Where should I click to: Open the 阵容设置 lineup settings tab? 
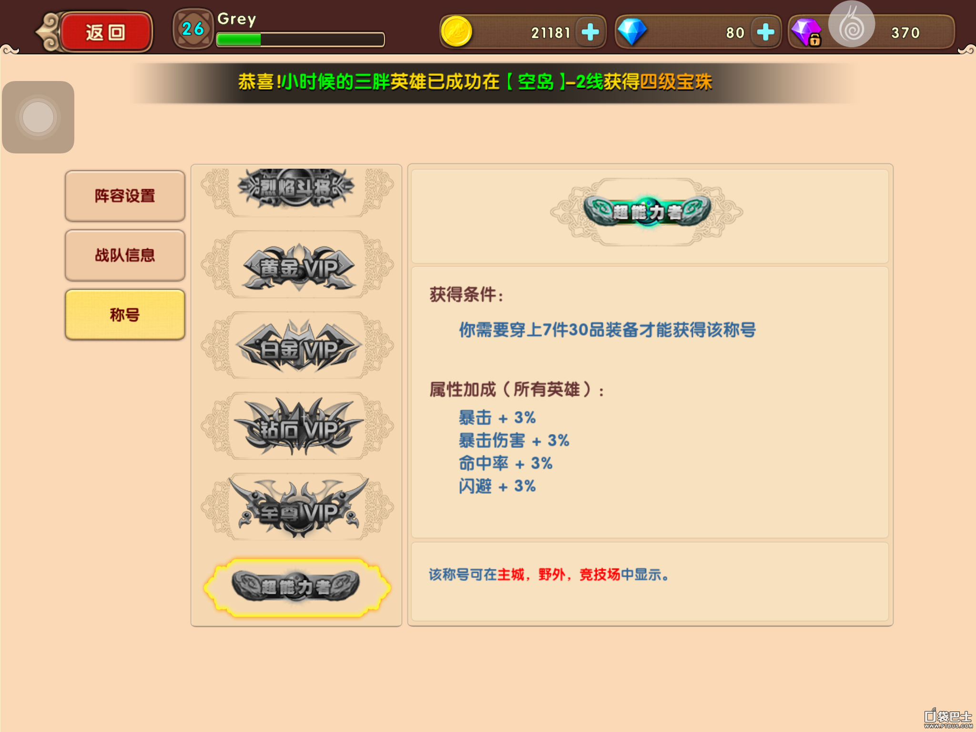tap(125, 196)
